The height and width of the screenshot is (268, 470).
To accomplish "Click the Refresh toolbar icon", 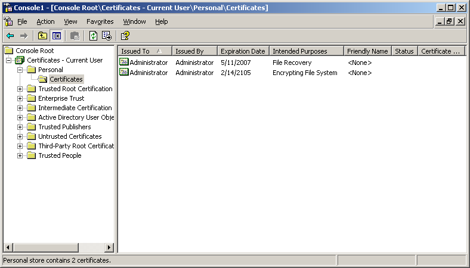I will pyautogui.click(x=93, y=36).
